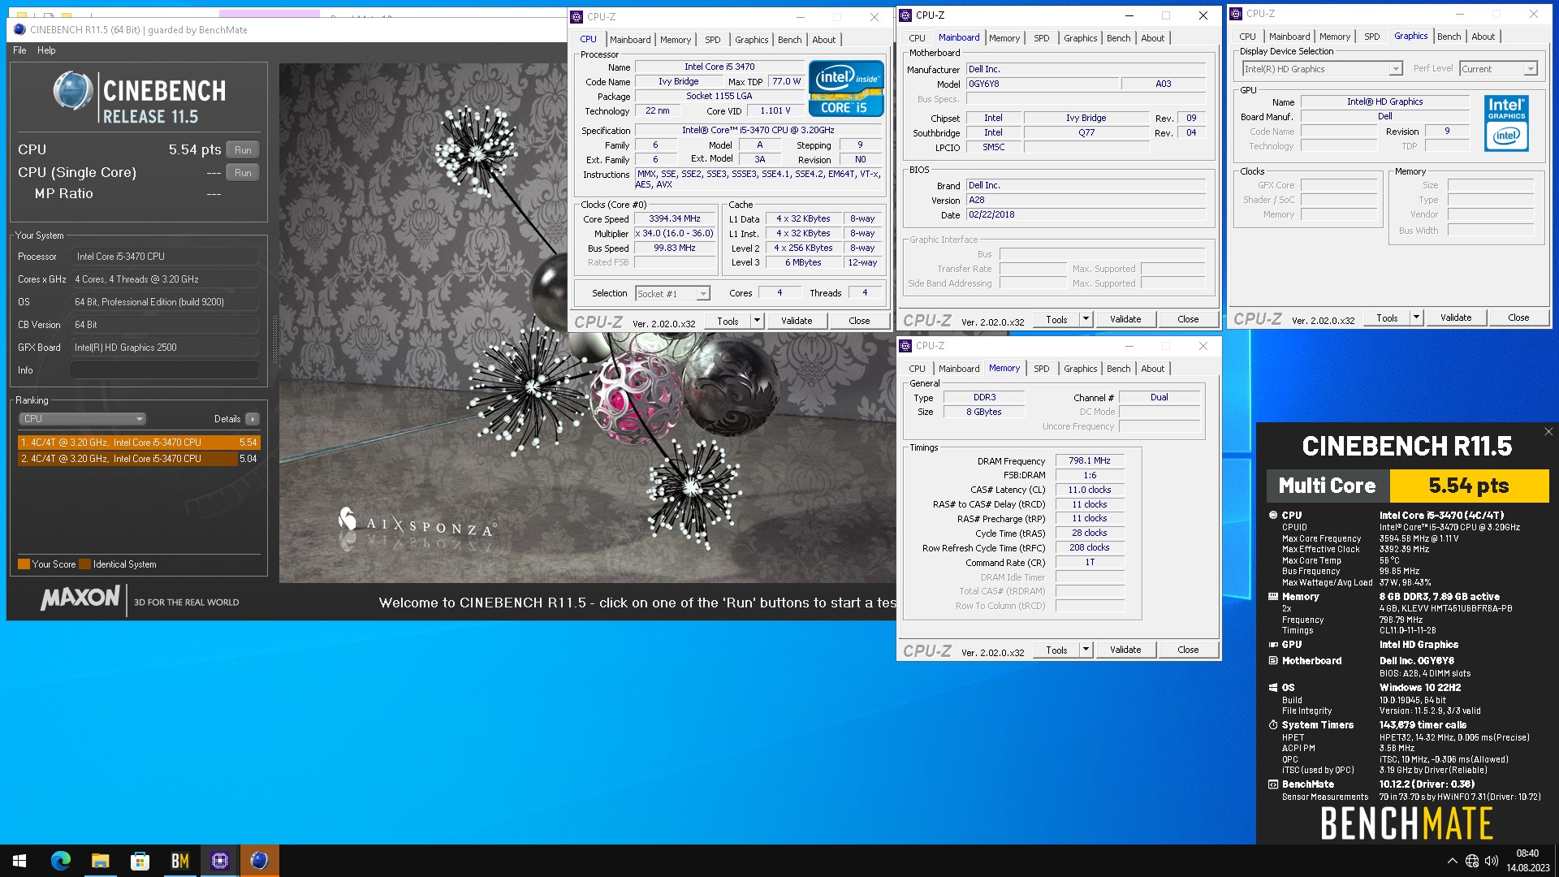Viewport: 1559px width, 877px height.
Task: Open Socket #1 selection dropdown in CPU-Z
Action: tap(672, 294)
